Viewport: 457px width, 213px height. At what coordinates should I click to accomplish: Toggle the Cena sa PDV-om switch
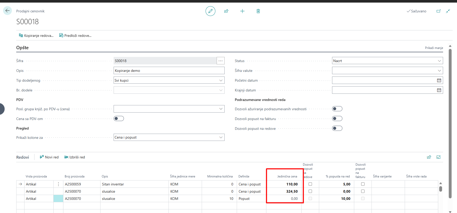[119, 118]
